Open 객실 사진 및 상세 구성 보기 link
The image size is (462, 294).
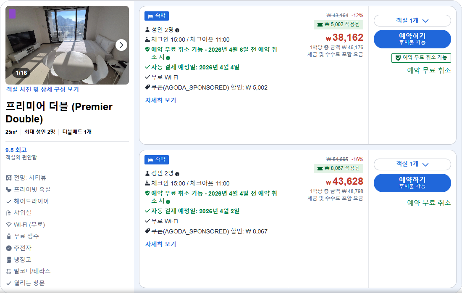(x=42, y=90)
